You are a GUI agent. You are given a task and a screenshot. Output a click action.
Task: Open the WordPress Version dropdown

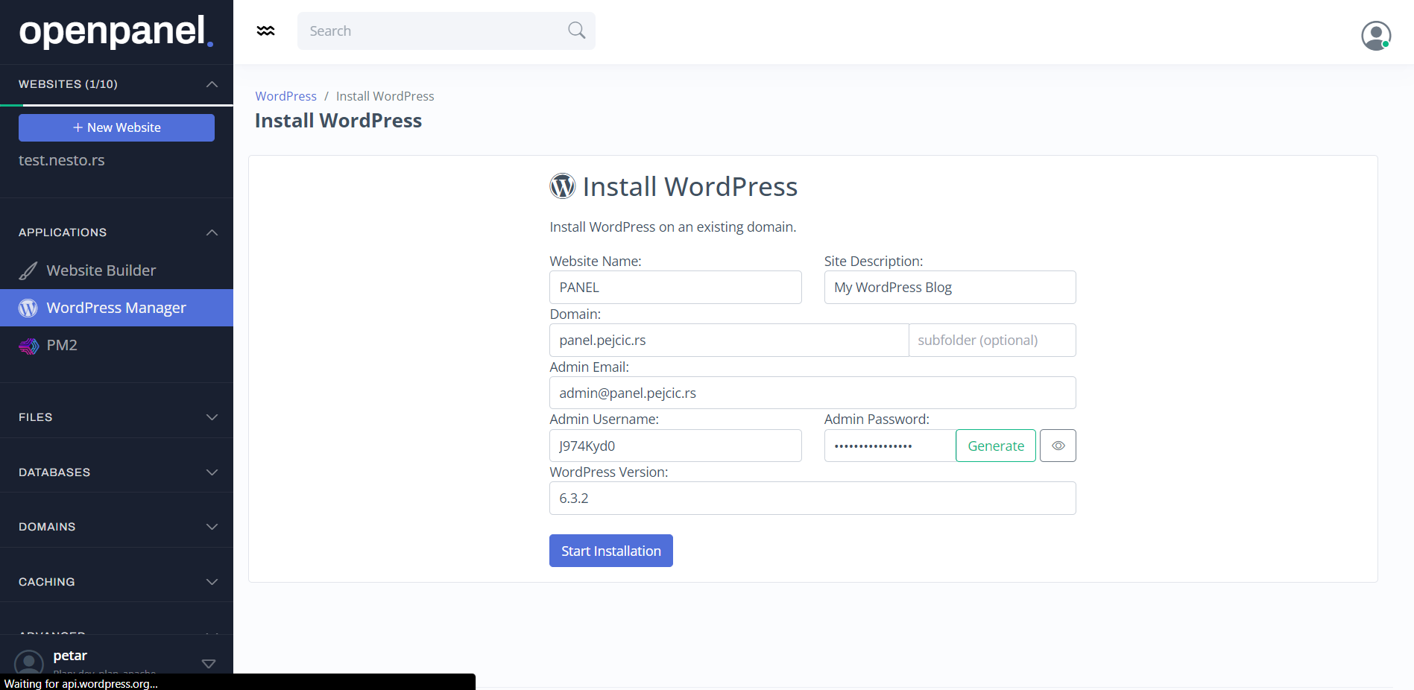coord(812,498)
